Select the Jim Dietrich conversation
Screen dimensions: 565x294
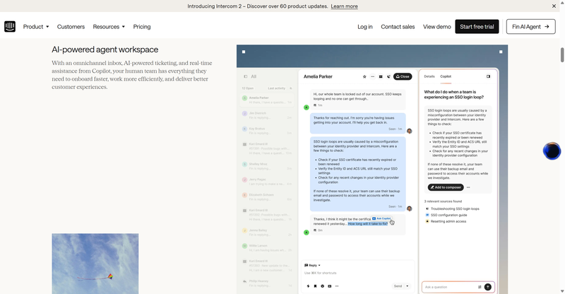pyautogui.click(x=267, y=115)
